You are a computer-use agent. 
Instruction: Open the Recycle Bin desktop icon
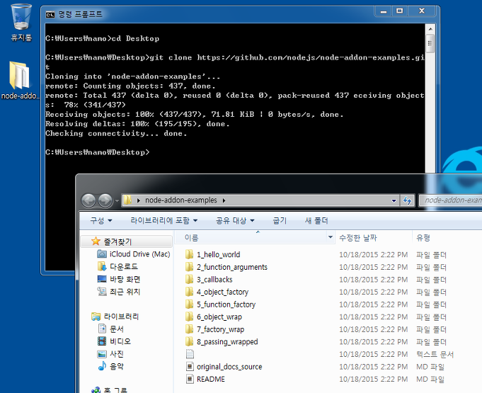click(x=21, y=22)
